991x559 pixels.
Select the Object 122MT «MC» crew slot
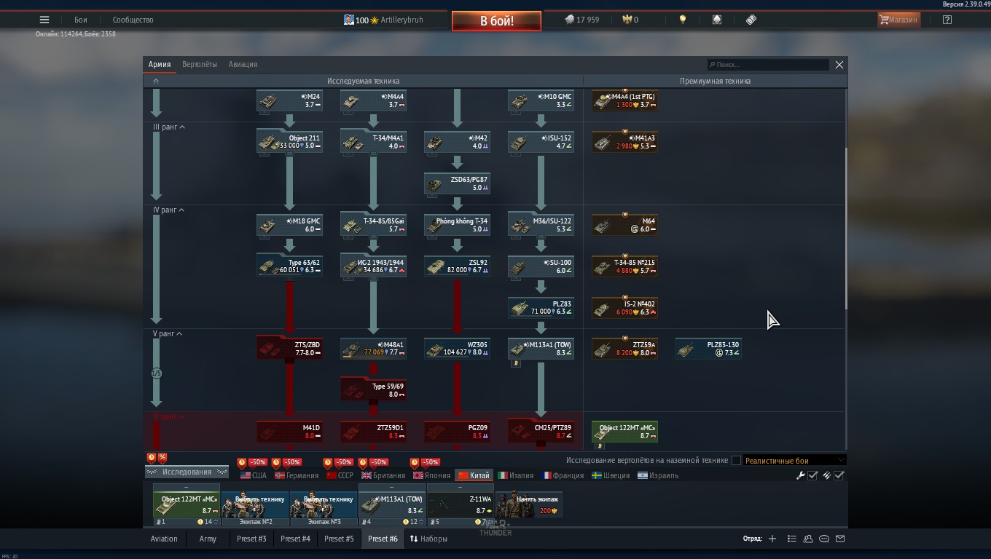pos(187,504)
